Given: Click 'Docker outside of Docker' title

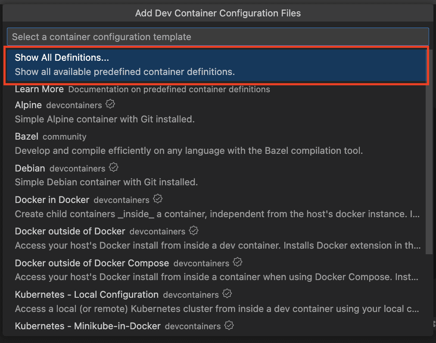Looking at the screenshot, I should (x=70, y=231).
